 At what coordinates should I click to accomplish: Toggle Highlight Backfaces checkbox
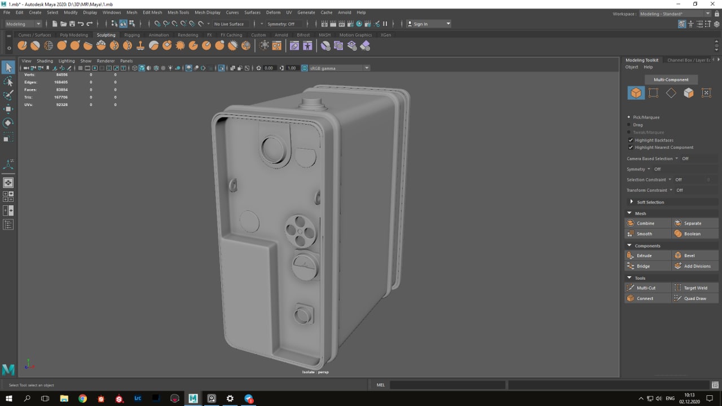click(630, 140)
